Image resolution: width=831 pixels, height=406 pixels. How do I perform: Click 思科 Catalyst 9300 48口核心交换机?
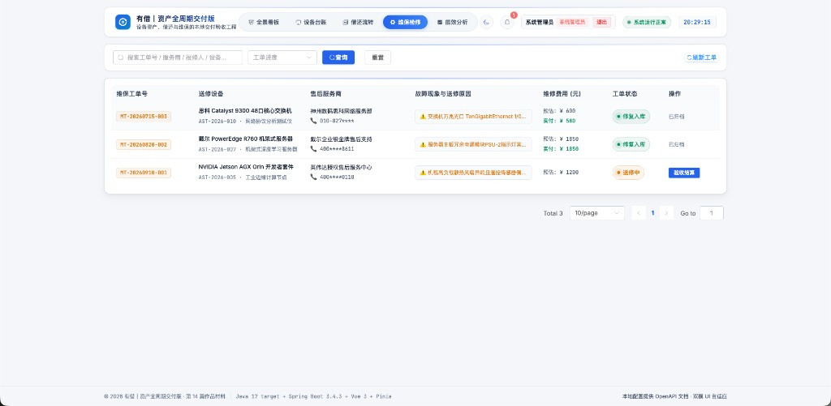(245, 111)
